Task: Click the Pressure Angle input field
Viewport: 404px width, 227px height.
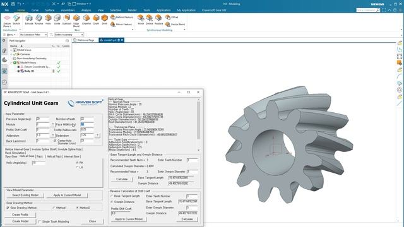Action: tap(42, 119)
